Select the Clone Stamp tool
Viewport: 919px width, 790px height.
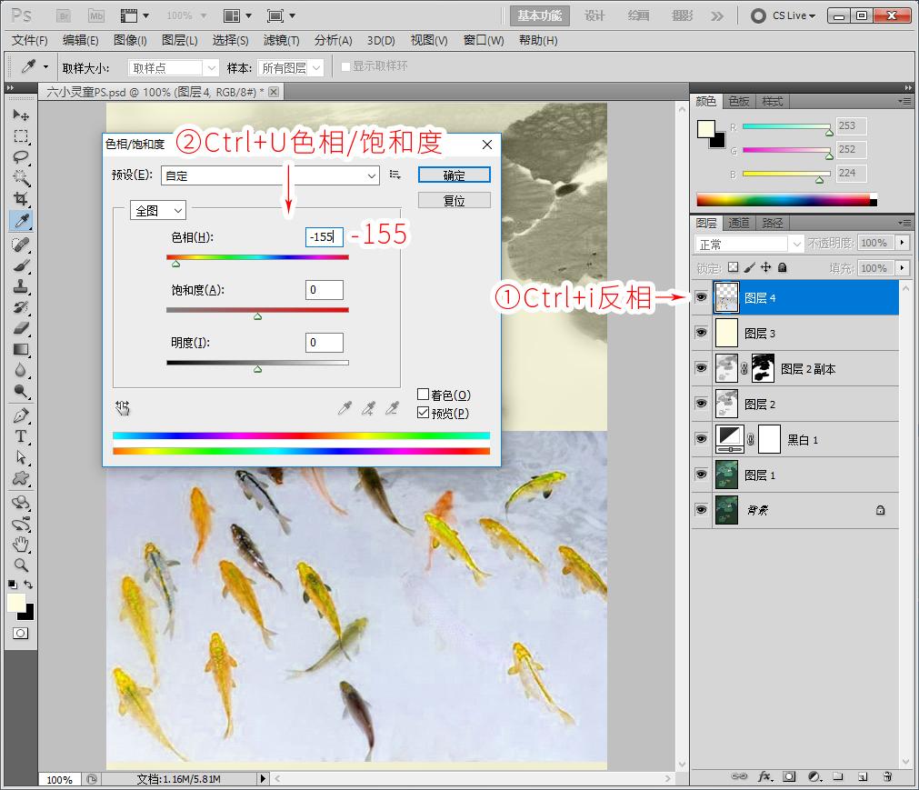pyautogui.click(x=21, y=286)
